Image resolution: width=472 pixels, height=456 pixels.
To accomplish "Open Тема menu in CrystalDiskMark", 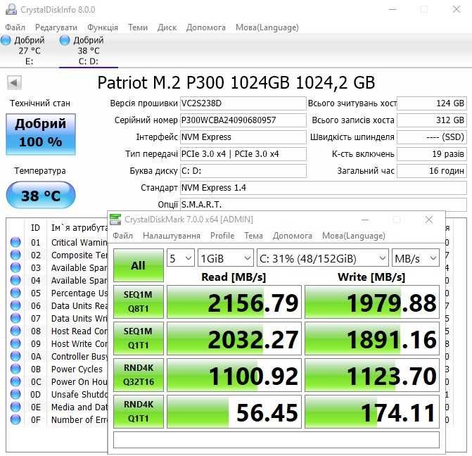I will point(253,236).
